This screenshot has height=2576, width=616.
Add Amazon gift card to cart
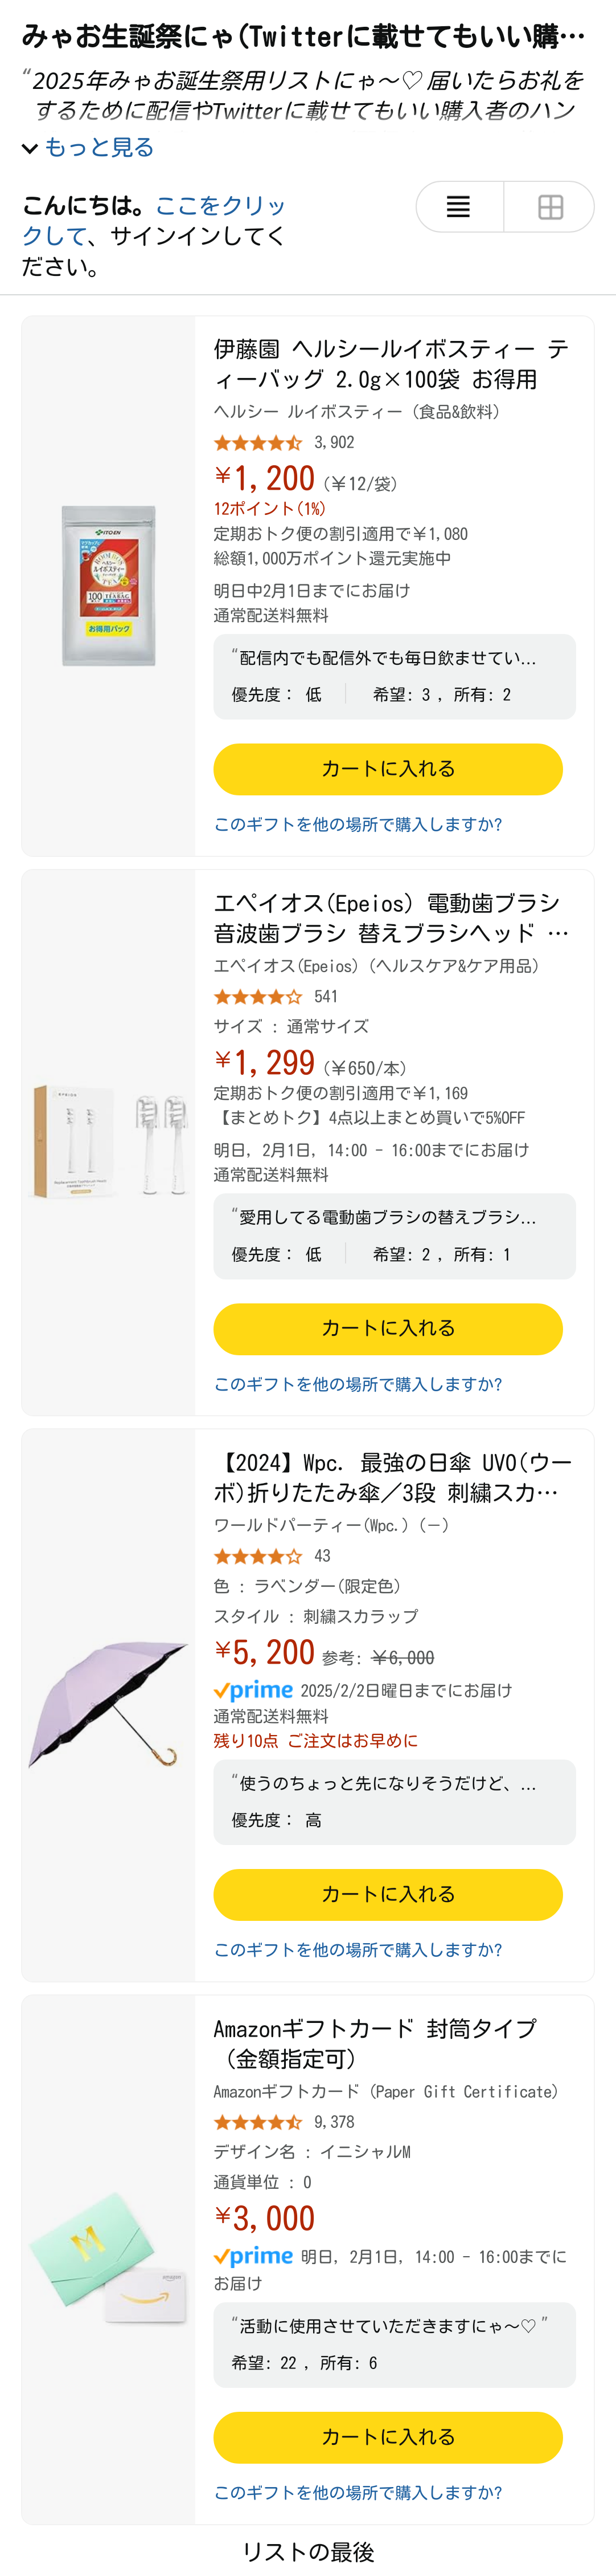point(388,2438)
